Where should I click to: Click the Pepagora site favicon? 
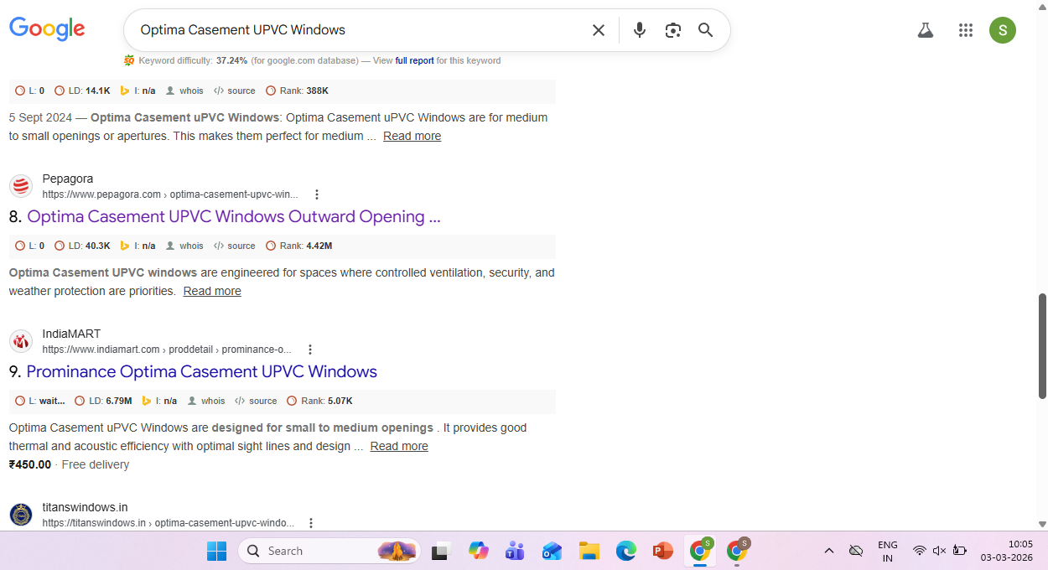(21, 186)
